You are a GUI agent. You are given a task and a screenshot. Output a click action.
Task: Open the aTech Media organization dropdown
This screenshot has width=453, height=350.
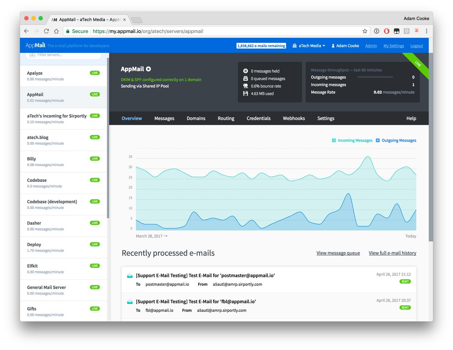pos(309,46)
